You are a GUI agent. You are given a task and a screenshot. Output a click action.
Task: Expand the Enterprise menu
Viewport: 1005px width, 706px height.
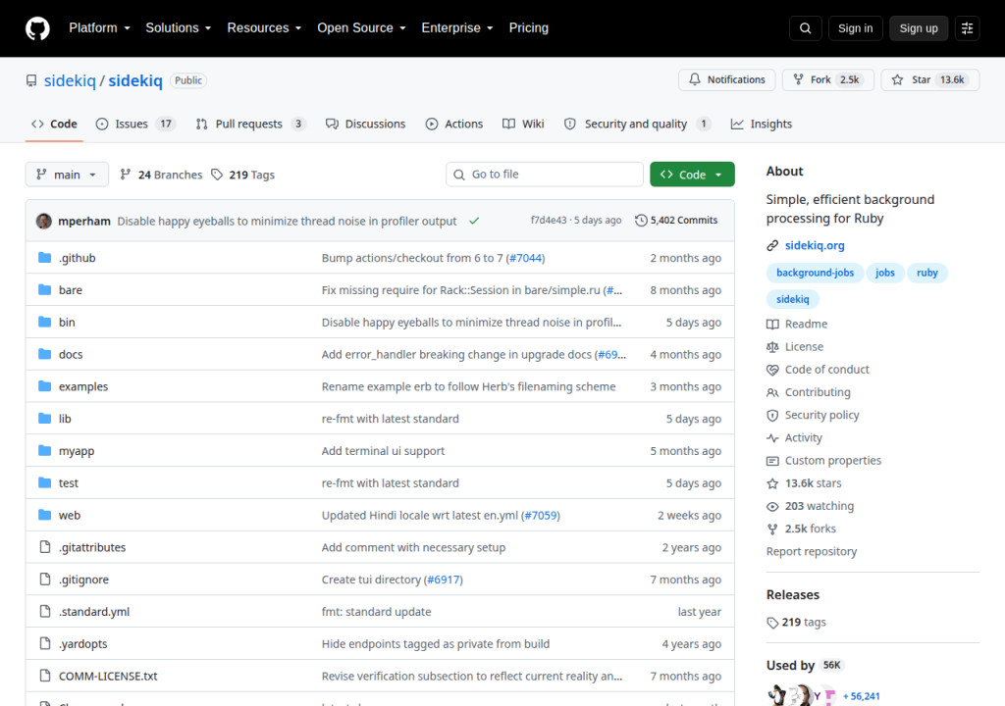pos(457,28)
